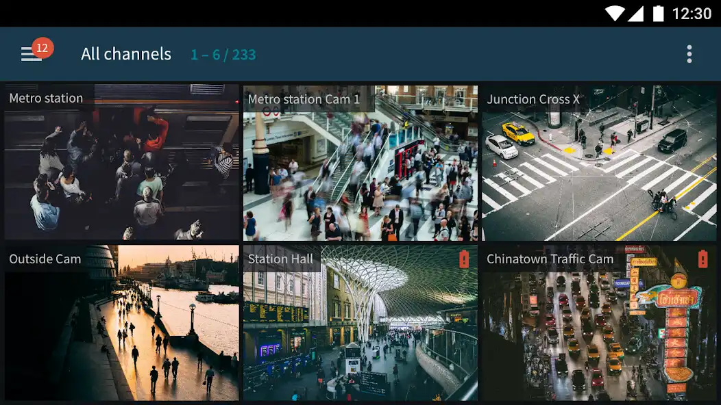Tap low battery warning icon on Chinatown Traffic Cam
Screen dimensions: 721x405
(x=702, y=259)
